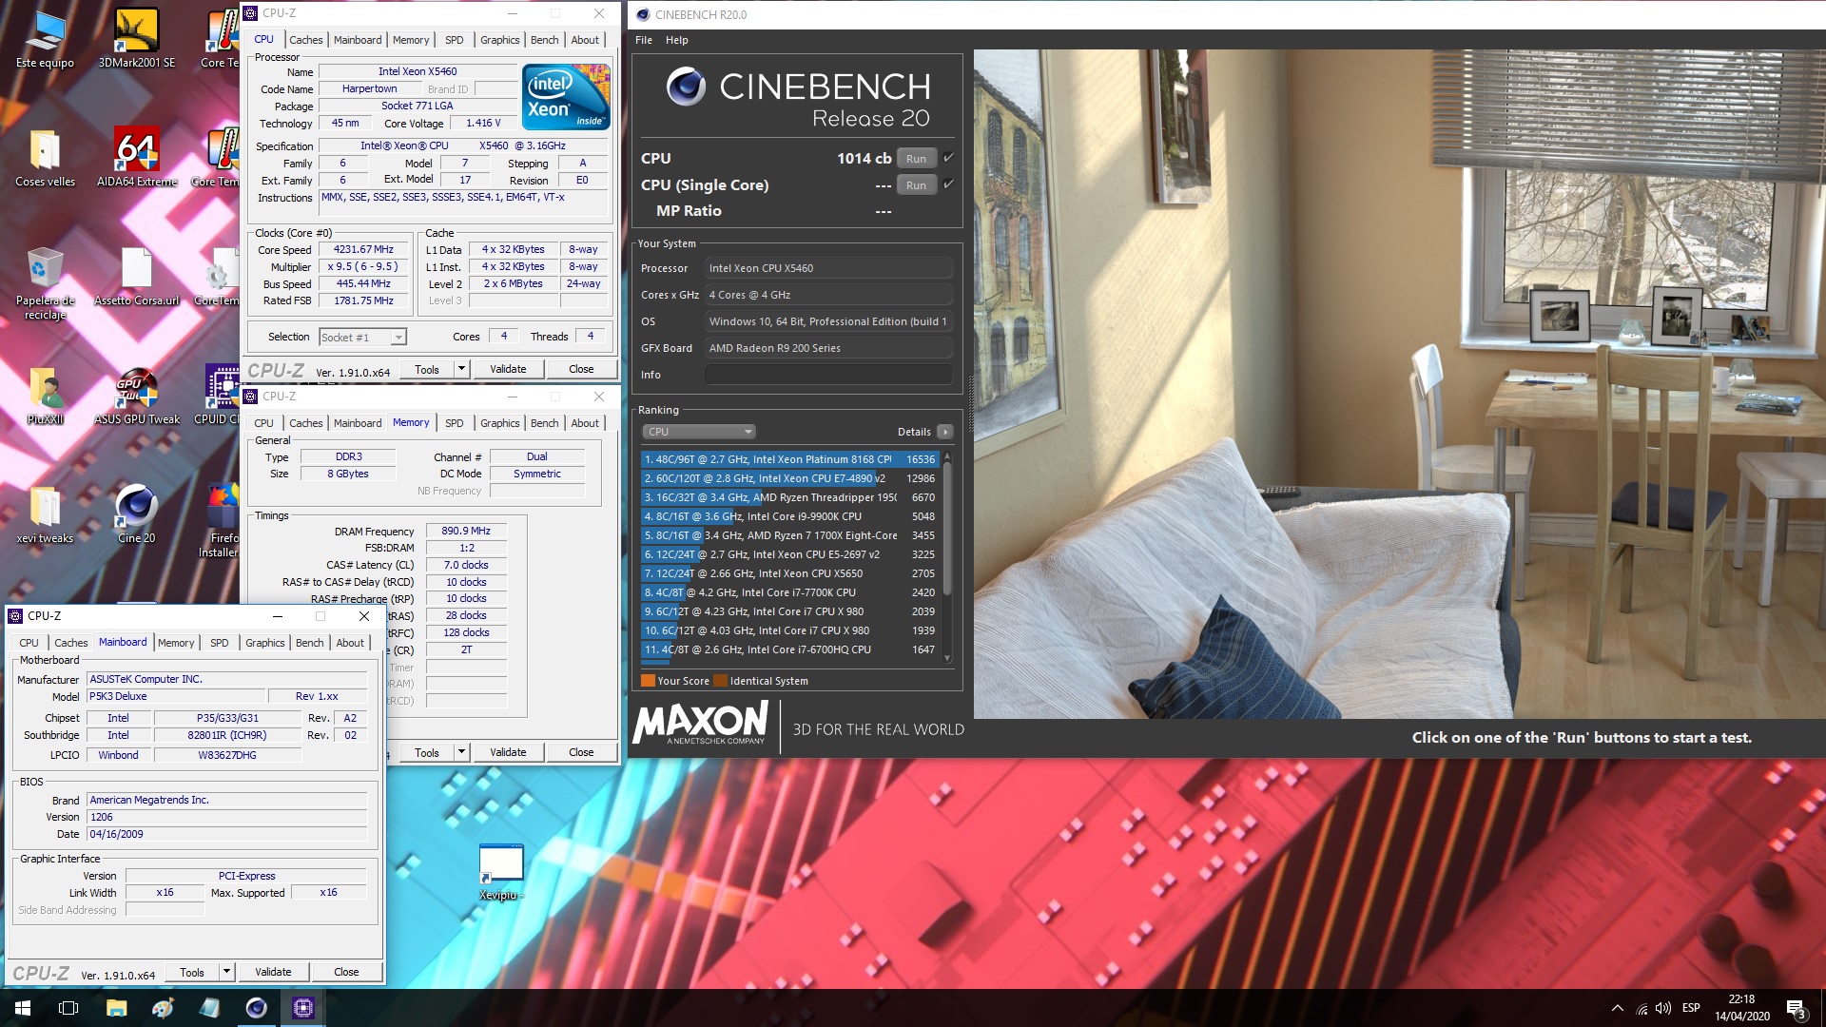The width and height of the screenshot is (1826, 1027).
Task: Open Tools dropdown arrow in Mainboard CPU-Z window
Action: pyautogui.click(x=226, y=972)
